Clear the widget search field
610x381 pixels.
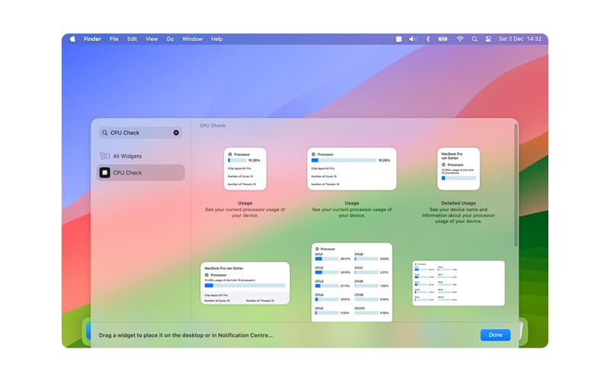pos(176,133)
